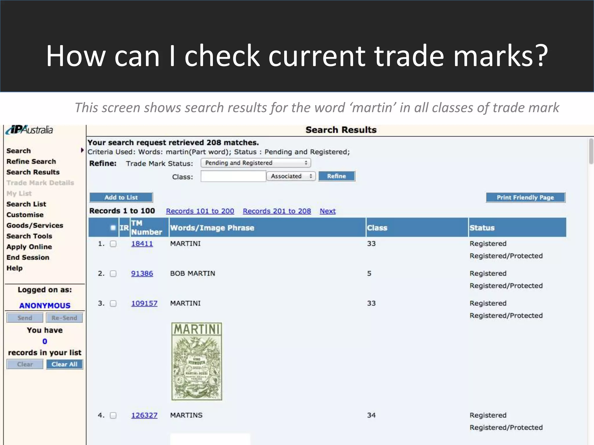The image size is (594, 445).
Task: Open Search Tools in sidebar
Action: click(29, 236)
